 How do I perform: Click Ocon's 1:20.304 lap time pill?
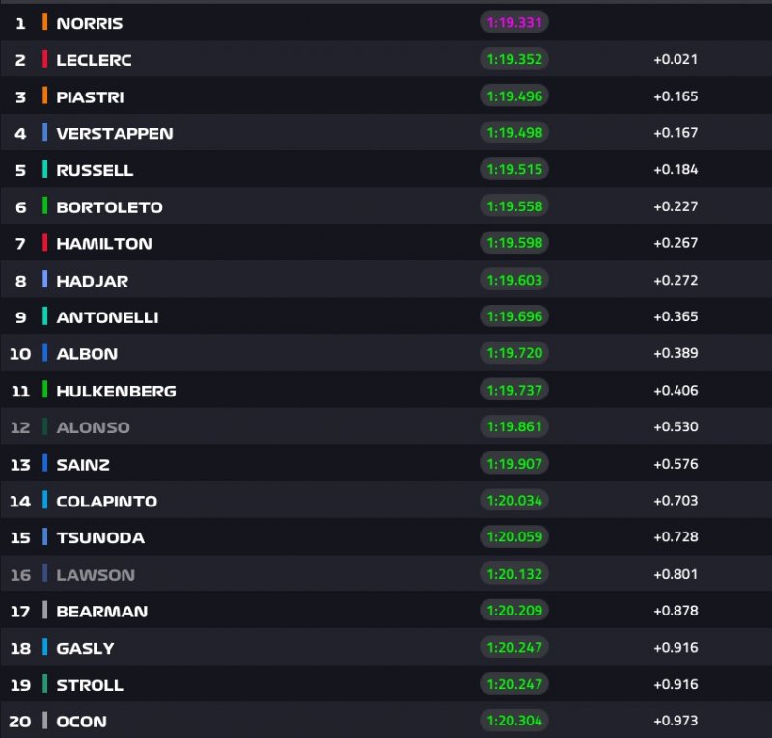(x=514, y=721)
